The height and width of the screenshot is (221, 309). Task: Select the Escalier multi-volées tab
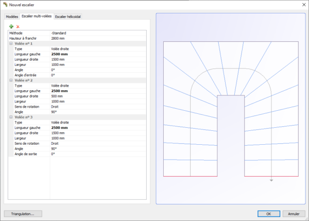tap(37, 16)
